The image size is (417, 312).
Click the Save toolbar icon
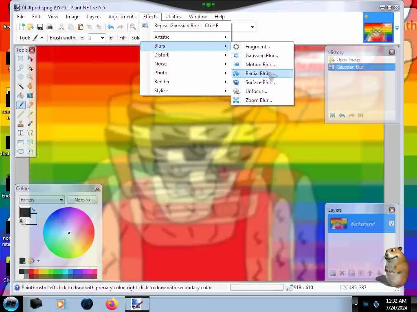click(40, 27)
